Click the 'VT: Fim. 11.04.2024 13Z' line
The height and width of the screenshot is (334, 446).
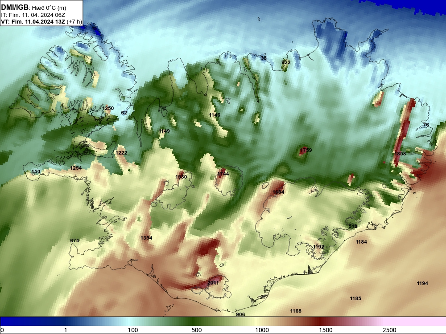click(x=33, y=21)
